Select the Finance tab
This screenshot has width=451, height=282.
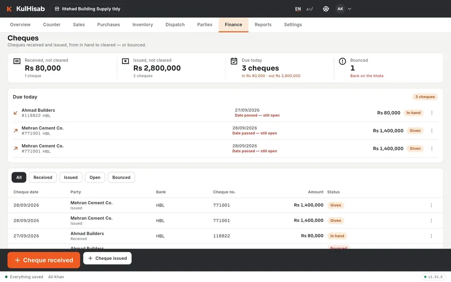(x=233, y=25)
